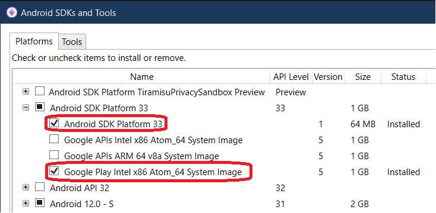Expand the TiramisuPrivacySandbox Preview node
This screenshot has height=213, width=436.
(26, 91)
